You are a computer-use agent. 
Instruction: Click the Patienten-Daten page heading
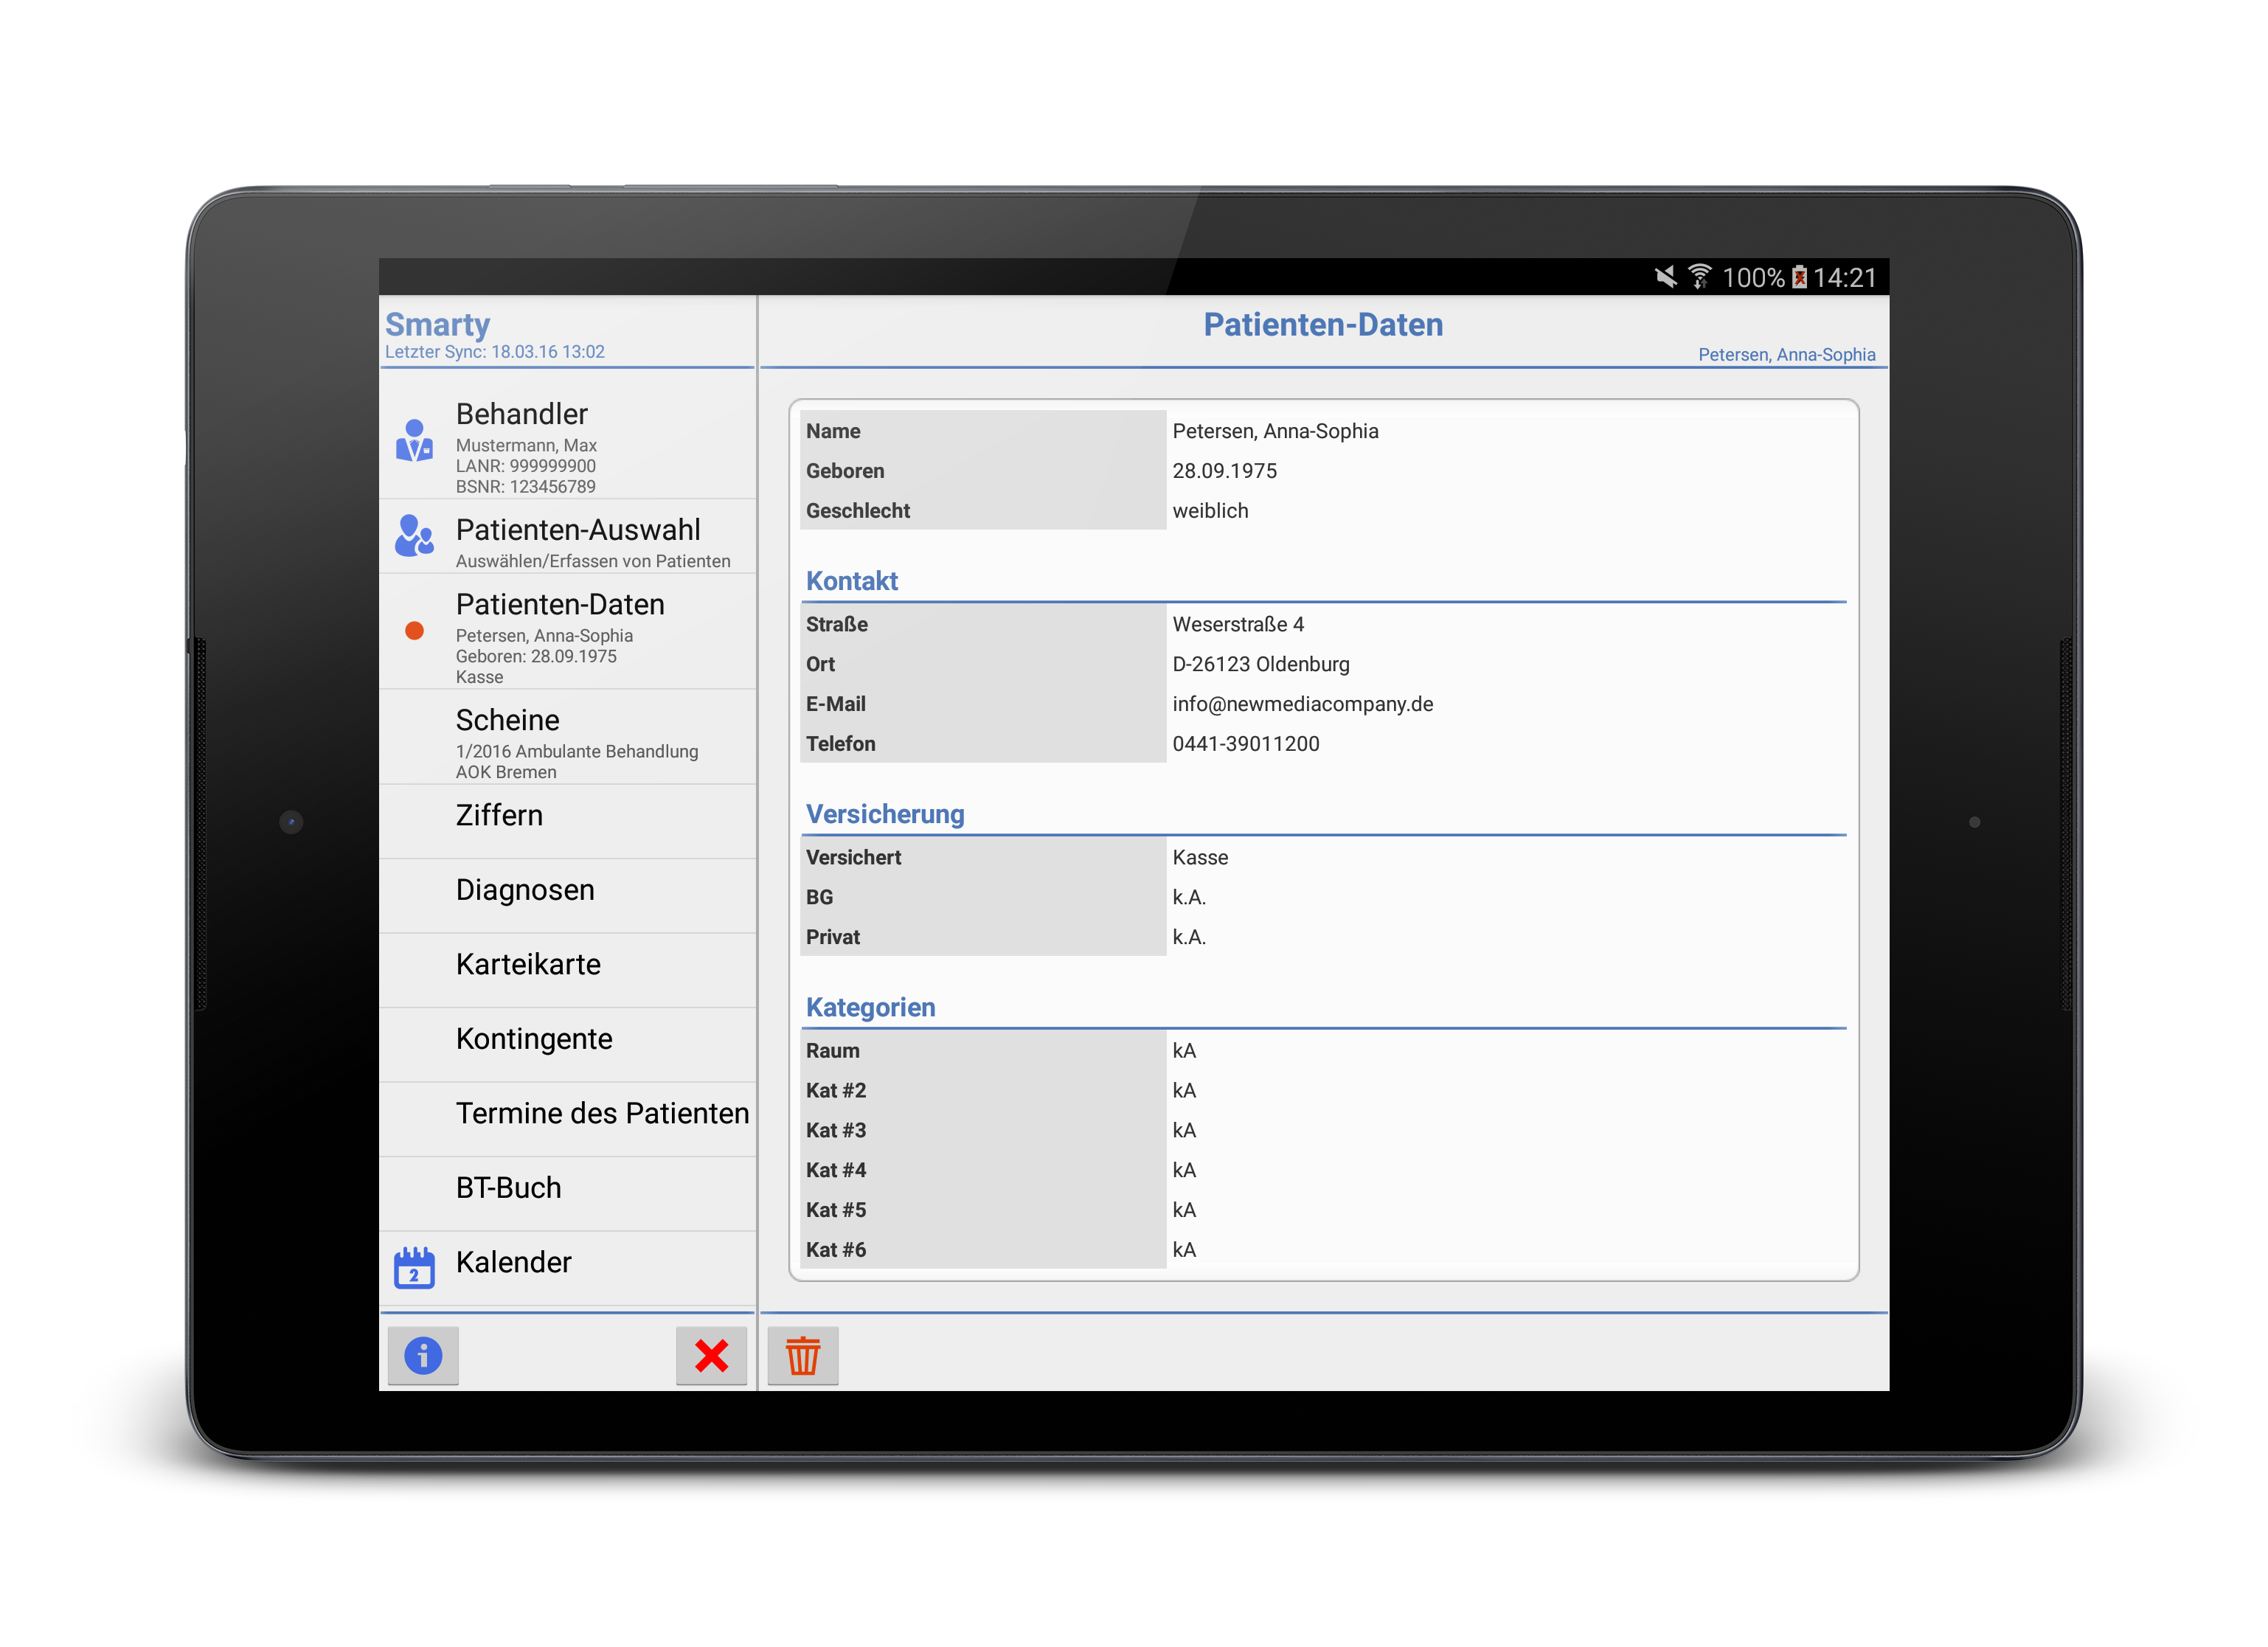[1322, 324]
